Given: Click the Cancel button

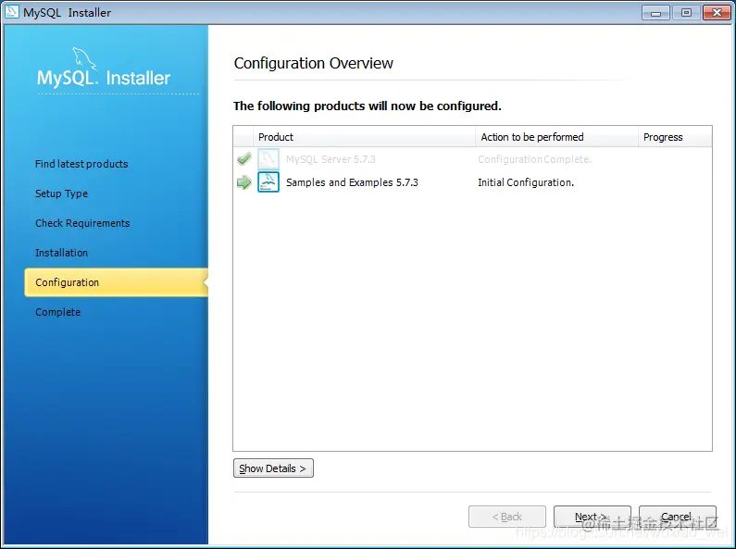Looking at the screenshot, I should pos(678,517).
